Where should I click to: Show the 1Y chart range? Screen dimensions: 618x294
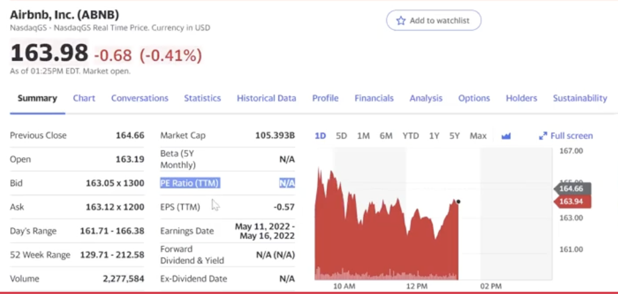434,136
